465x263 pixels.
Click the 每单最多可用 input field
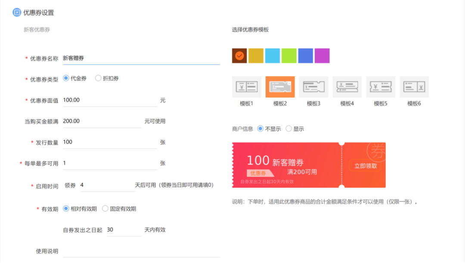(x=110, y=164)
